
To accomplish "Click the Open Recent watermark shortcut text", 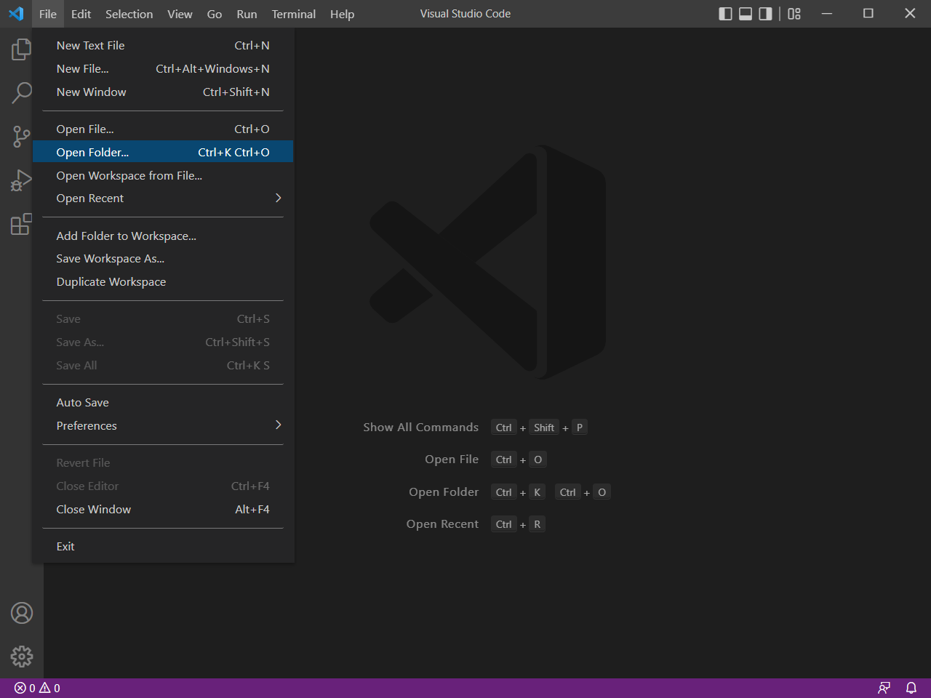I will [442, 523].
